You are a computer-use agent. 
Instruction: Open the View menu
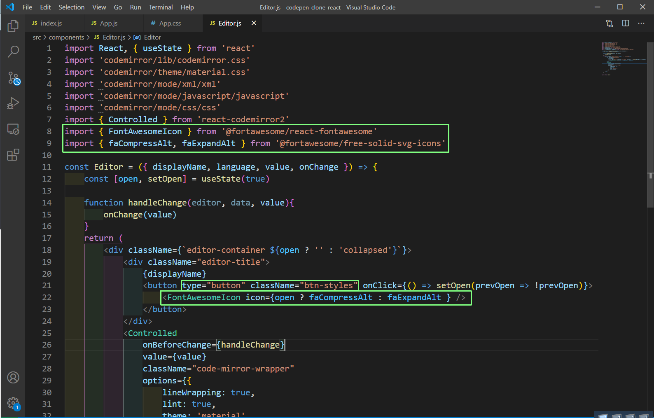pyautogui.click(x=99, y=7)
